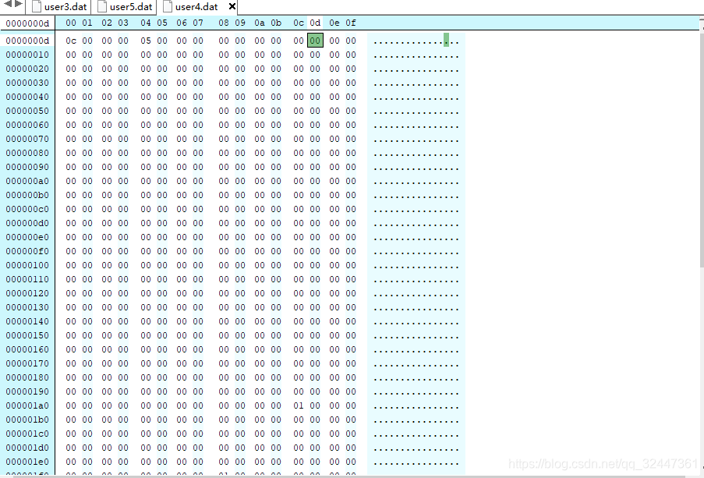Click column header 08
The width and height of the screenshot is (704, 478).
click(x=224, y=23)
